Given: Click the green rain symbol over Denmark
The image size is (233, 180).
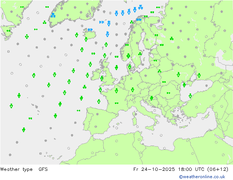Looking at the screenshot, I should 130,67.
